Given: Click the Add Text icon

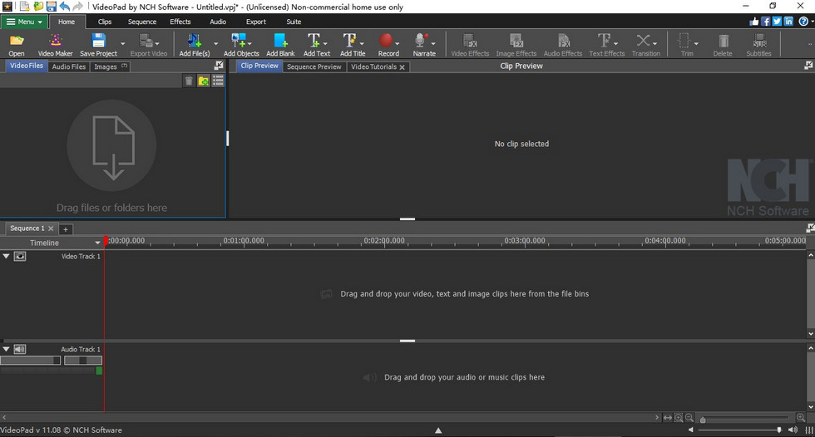Looking at the screenshot, I should pos(314,41).
